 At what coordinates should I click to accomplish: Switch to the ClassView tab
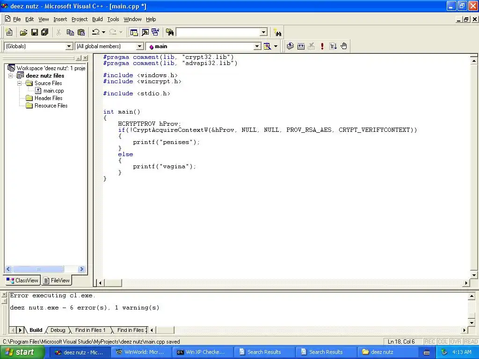(x=22, y=280)
